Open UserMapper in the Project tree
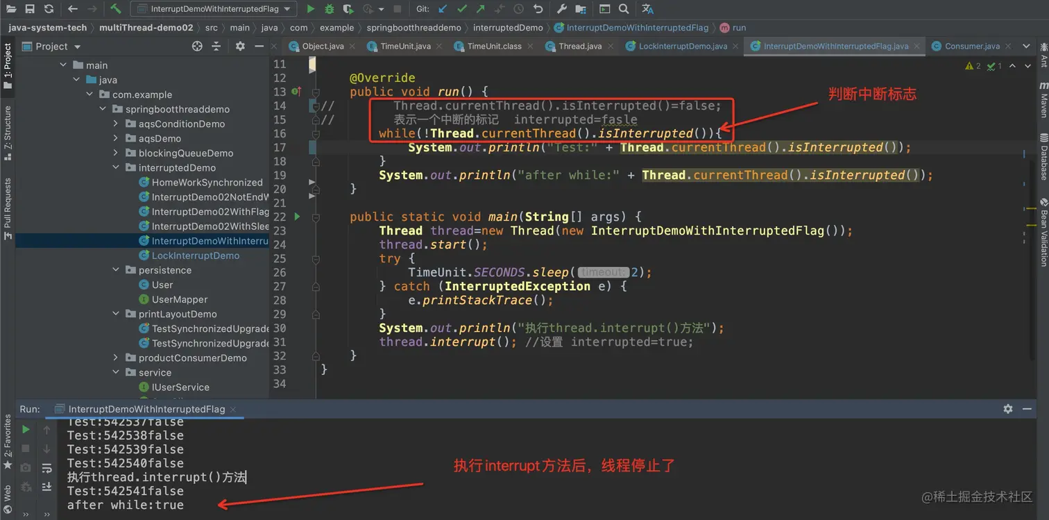Viewport: 1049px width, 520px height. [x=180, y=299]
